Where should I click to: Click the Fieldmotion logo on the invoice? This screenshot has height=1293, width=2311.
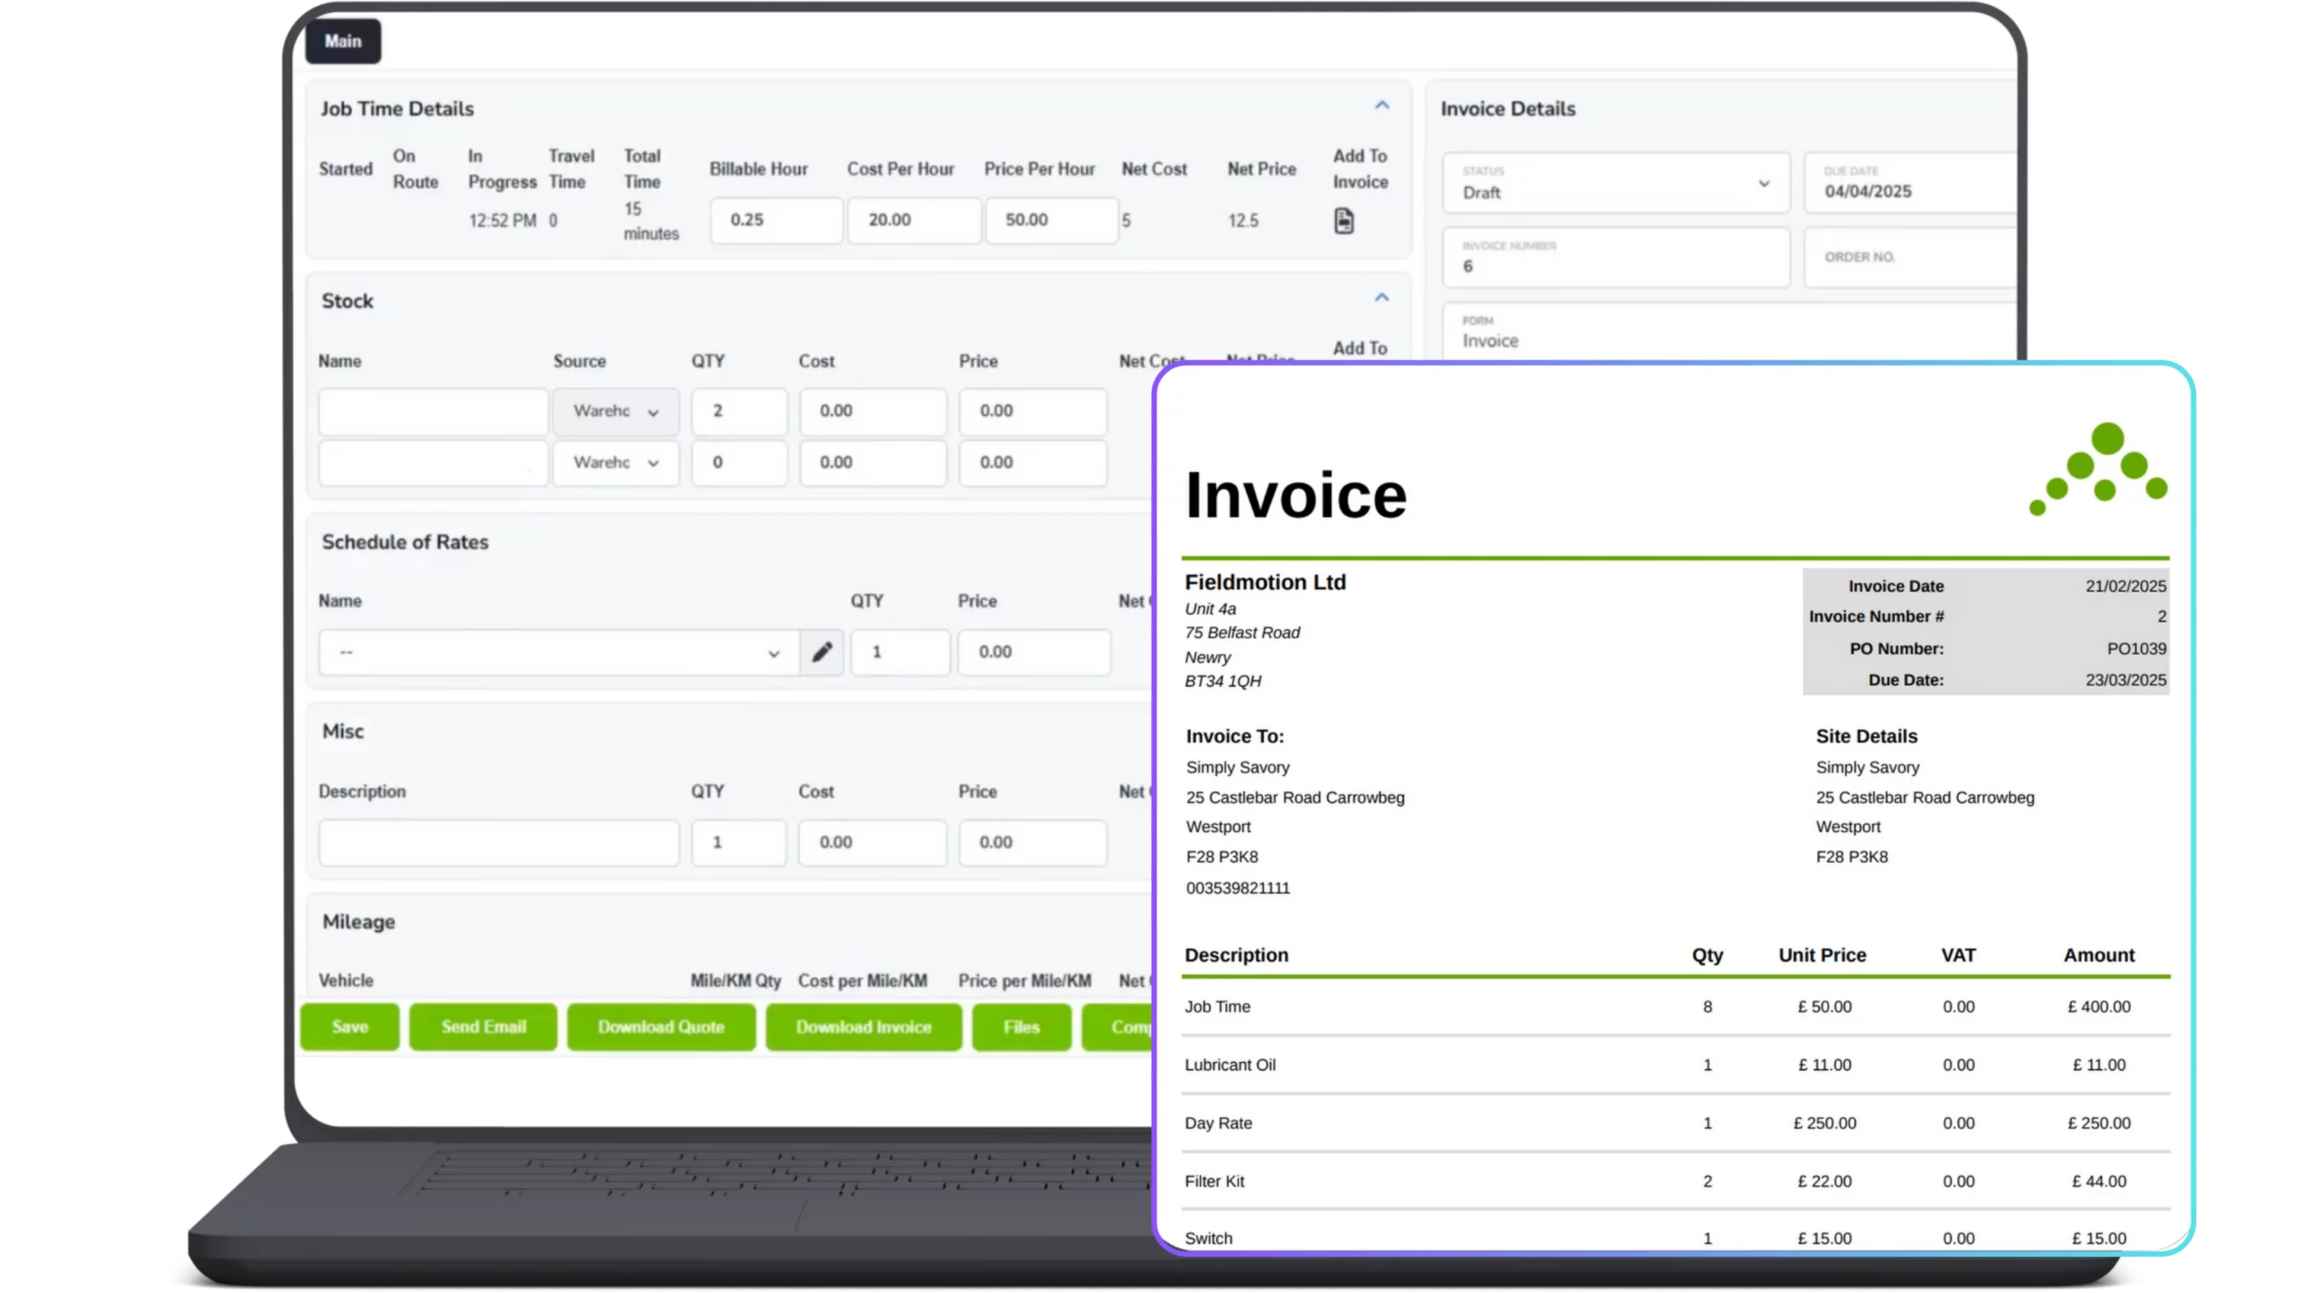[x=2098, y=467]
